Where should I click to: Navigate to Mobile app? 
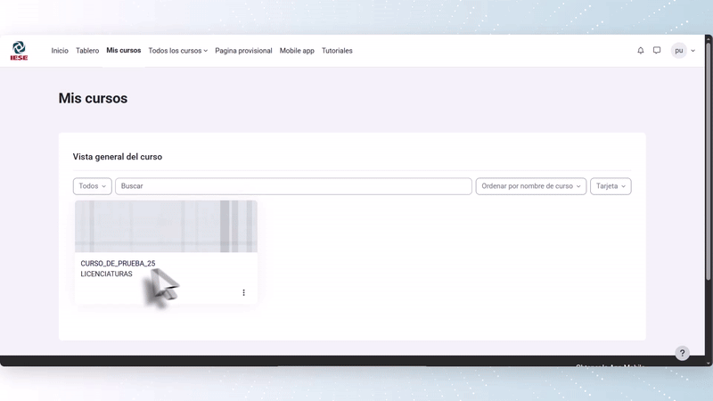(297, 51)
